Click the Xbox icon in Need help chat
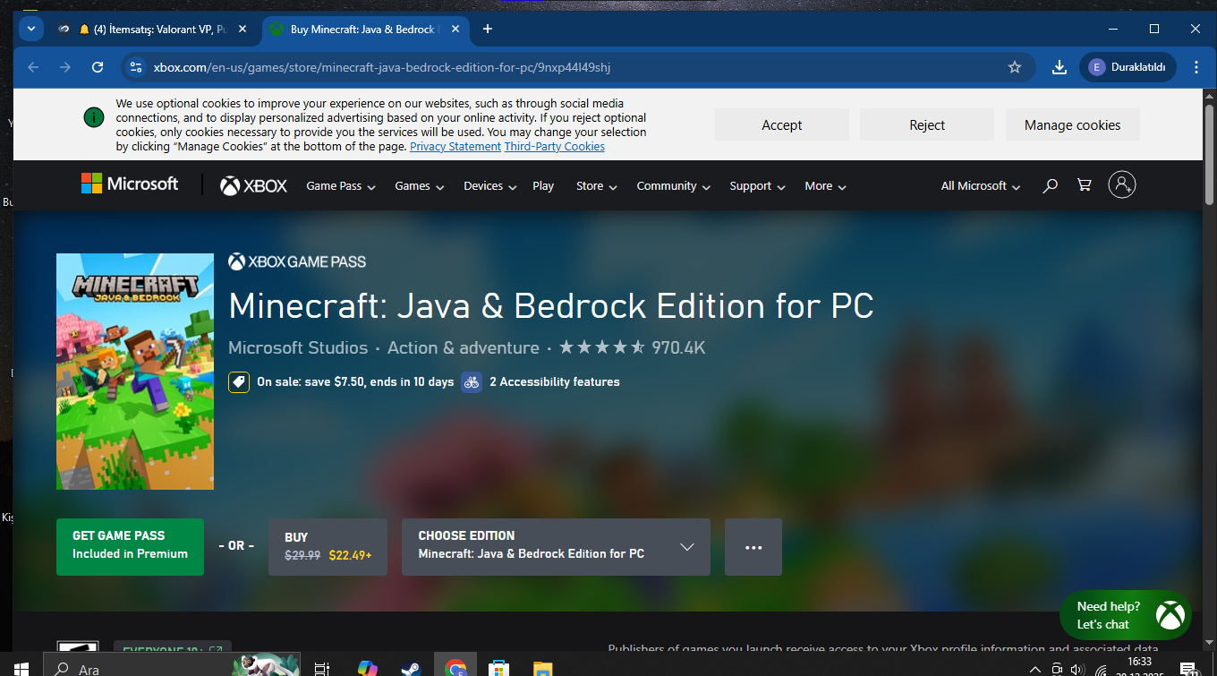The image size is (1217, 676). [1170, 615]
